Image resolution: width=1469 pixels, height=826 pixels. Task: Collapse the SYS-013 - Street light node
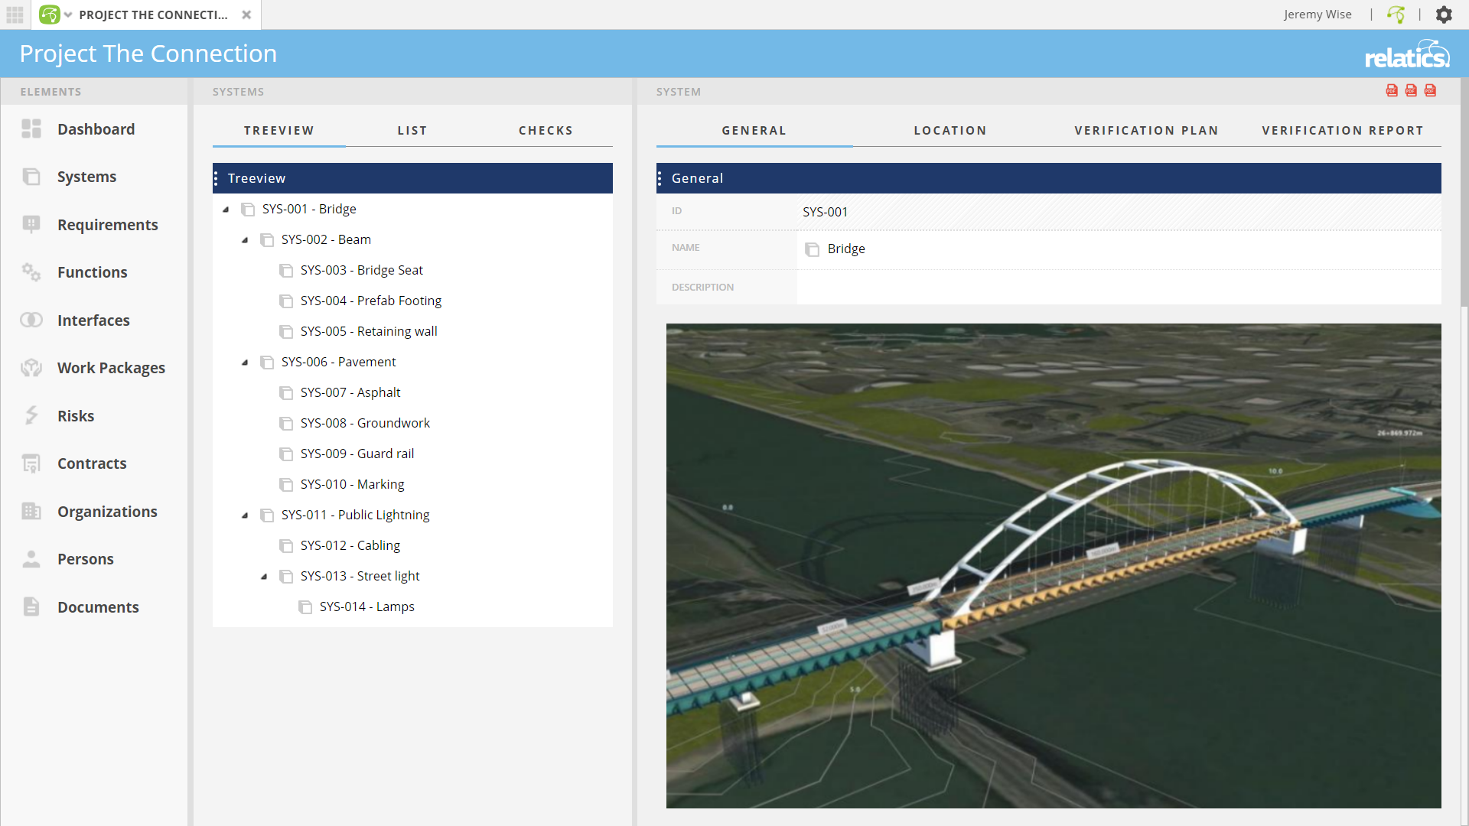264,576
